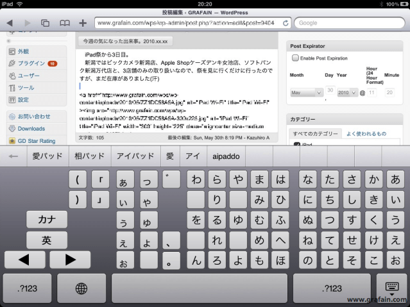
Task: Tap the プラグイン update count badge
Action: 53,63
